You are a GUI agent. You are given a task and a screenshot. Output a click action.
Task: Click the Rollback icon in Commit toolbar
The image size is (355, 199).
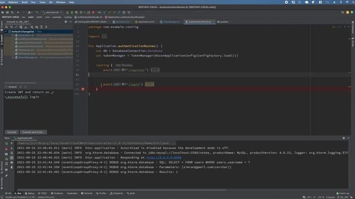tap(11, 27)
